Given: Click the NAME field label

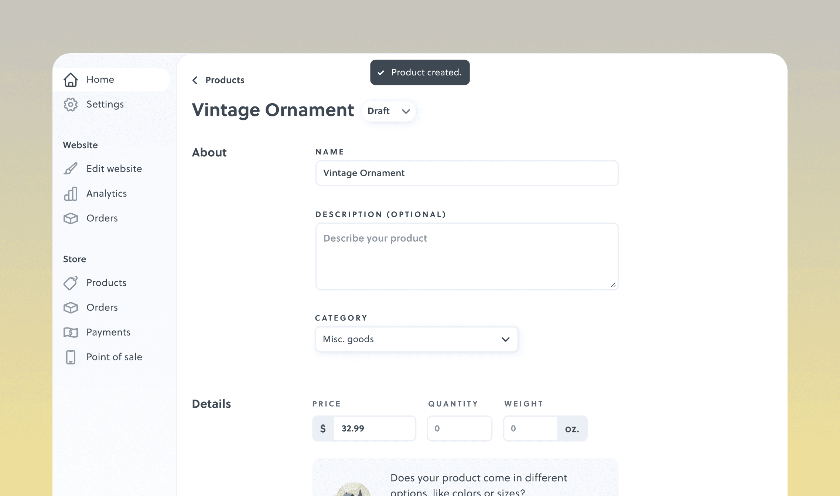Looking at the screenshot, I should 330,152.
